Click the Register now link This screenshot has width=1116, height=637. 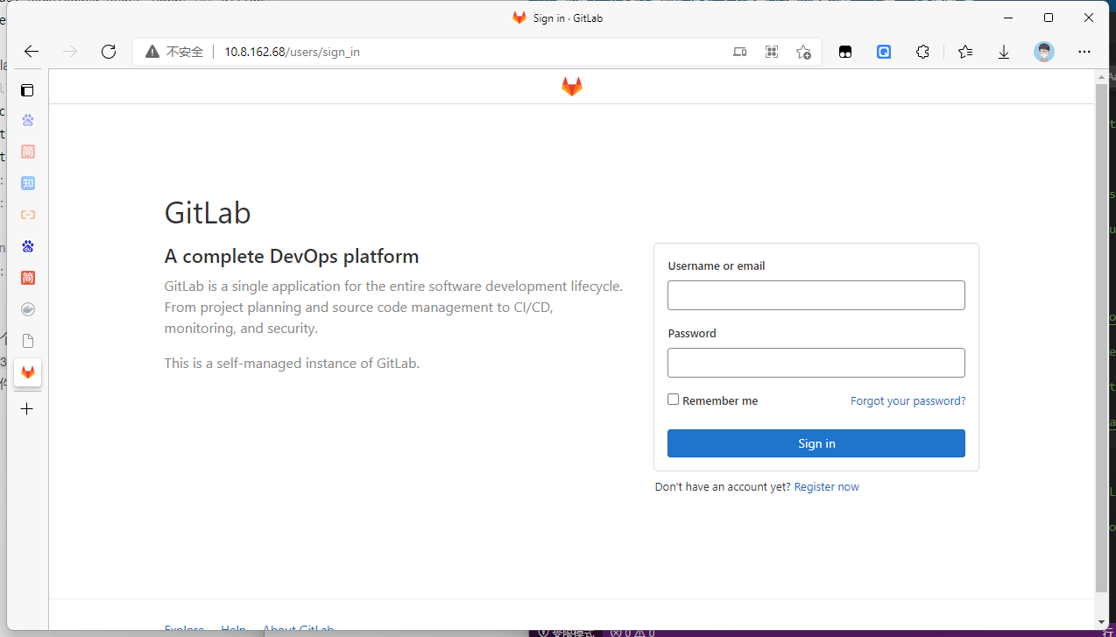(827, 487)
